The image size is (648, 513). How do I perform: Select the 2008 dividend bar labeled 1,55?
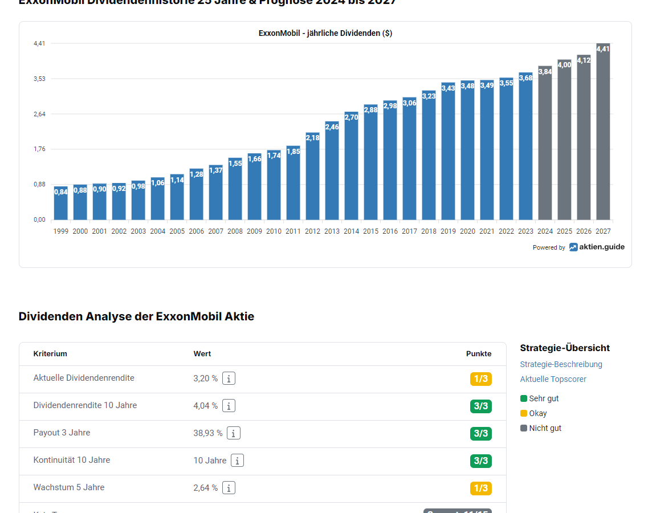235,189
